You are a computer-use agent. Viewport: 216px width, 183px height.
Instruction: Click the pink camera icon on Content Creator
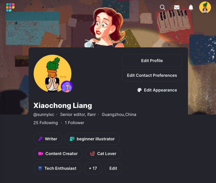click(x=40, y=153)
